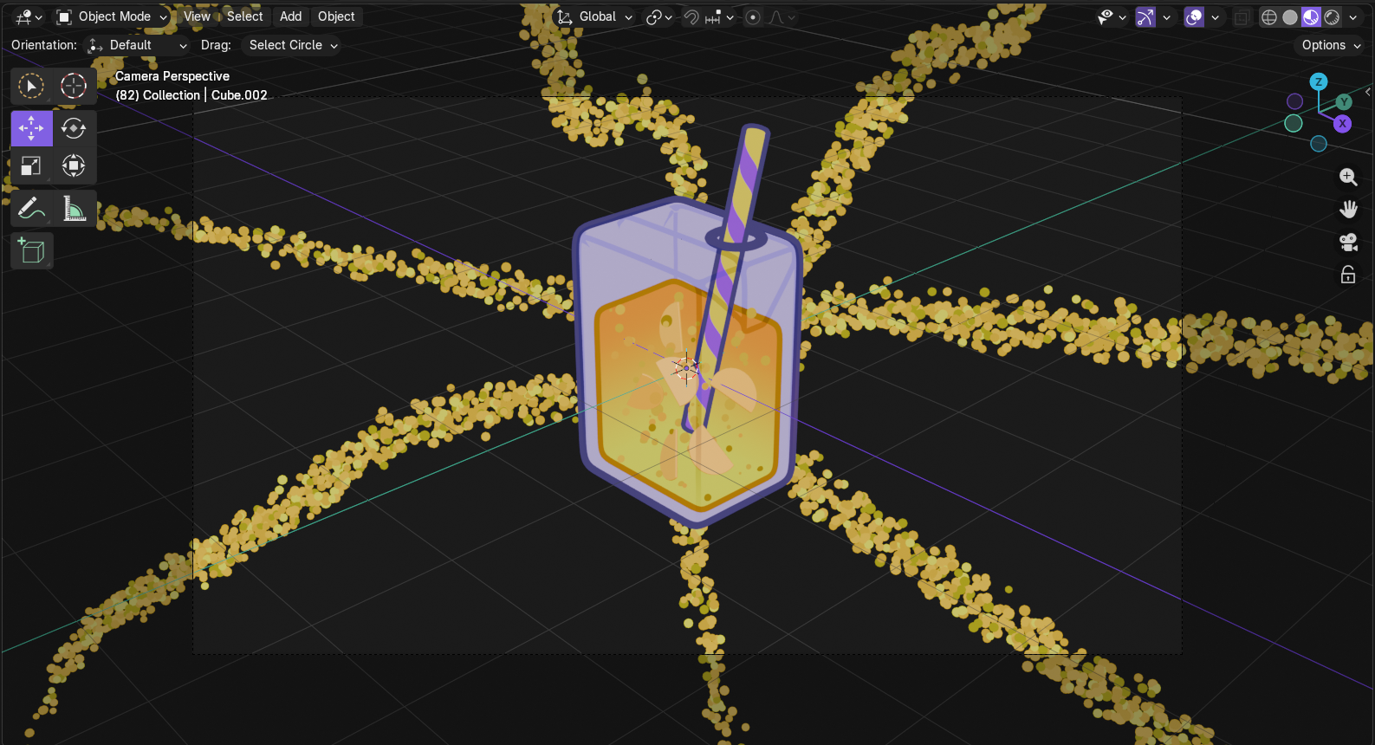Open the editor type dropdown

click(29, 16)
